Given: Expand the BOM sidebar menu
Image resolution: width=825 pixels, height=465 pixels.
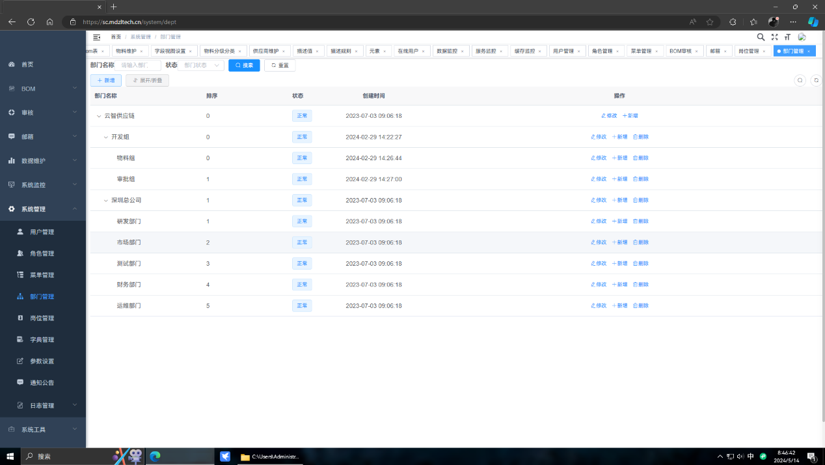Looking at the screenshot, I should (x=43, y=89).
